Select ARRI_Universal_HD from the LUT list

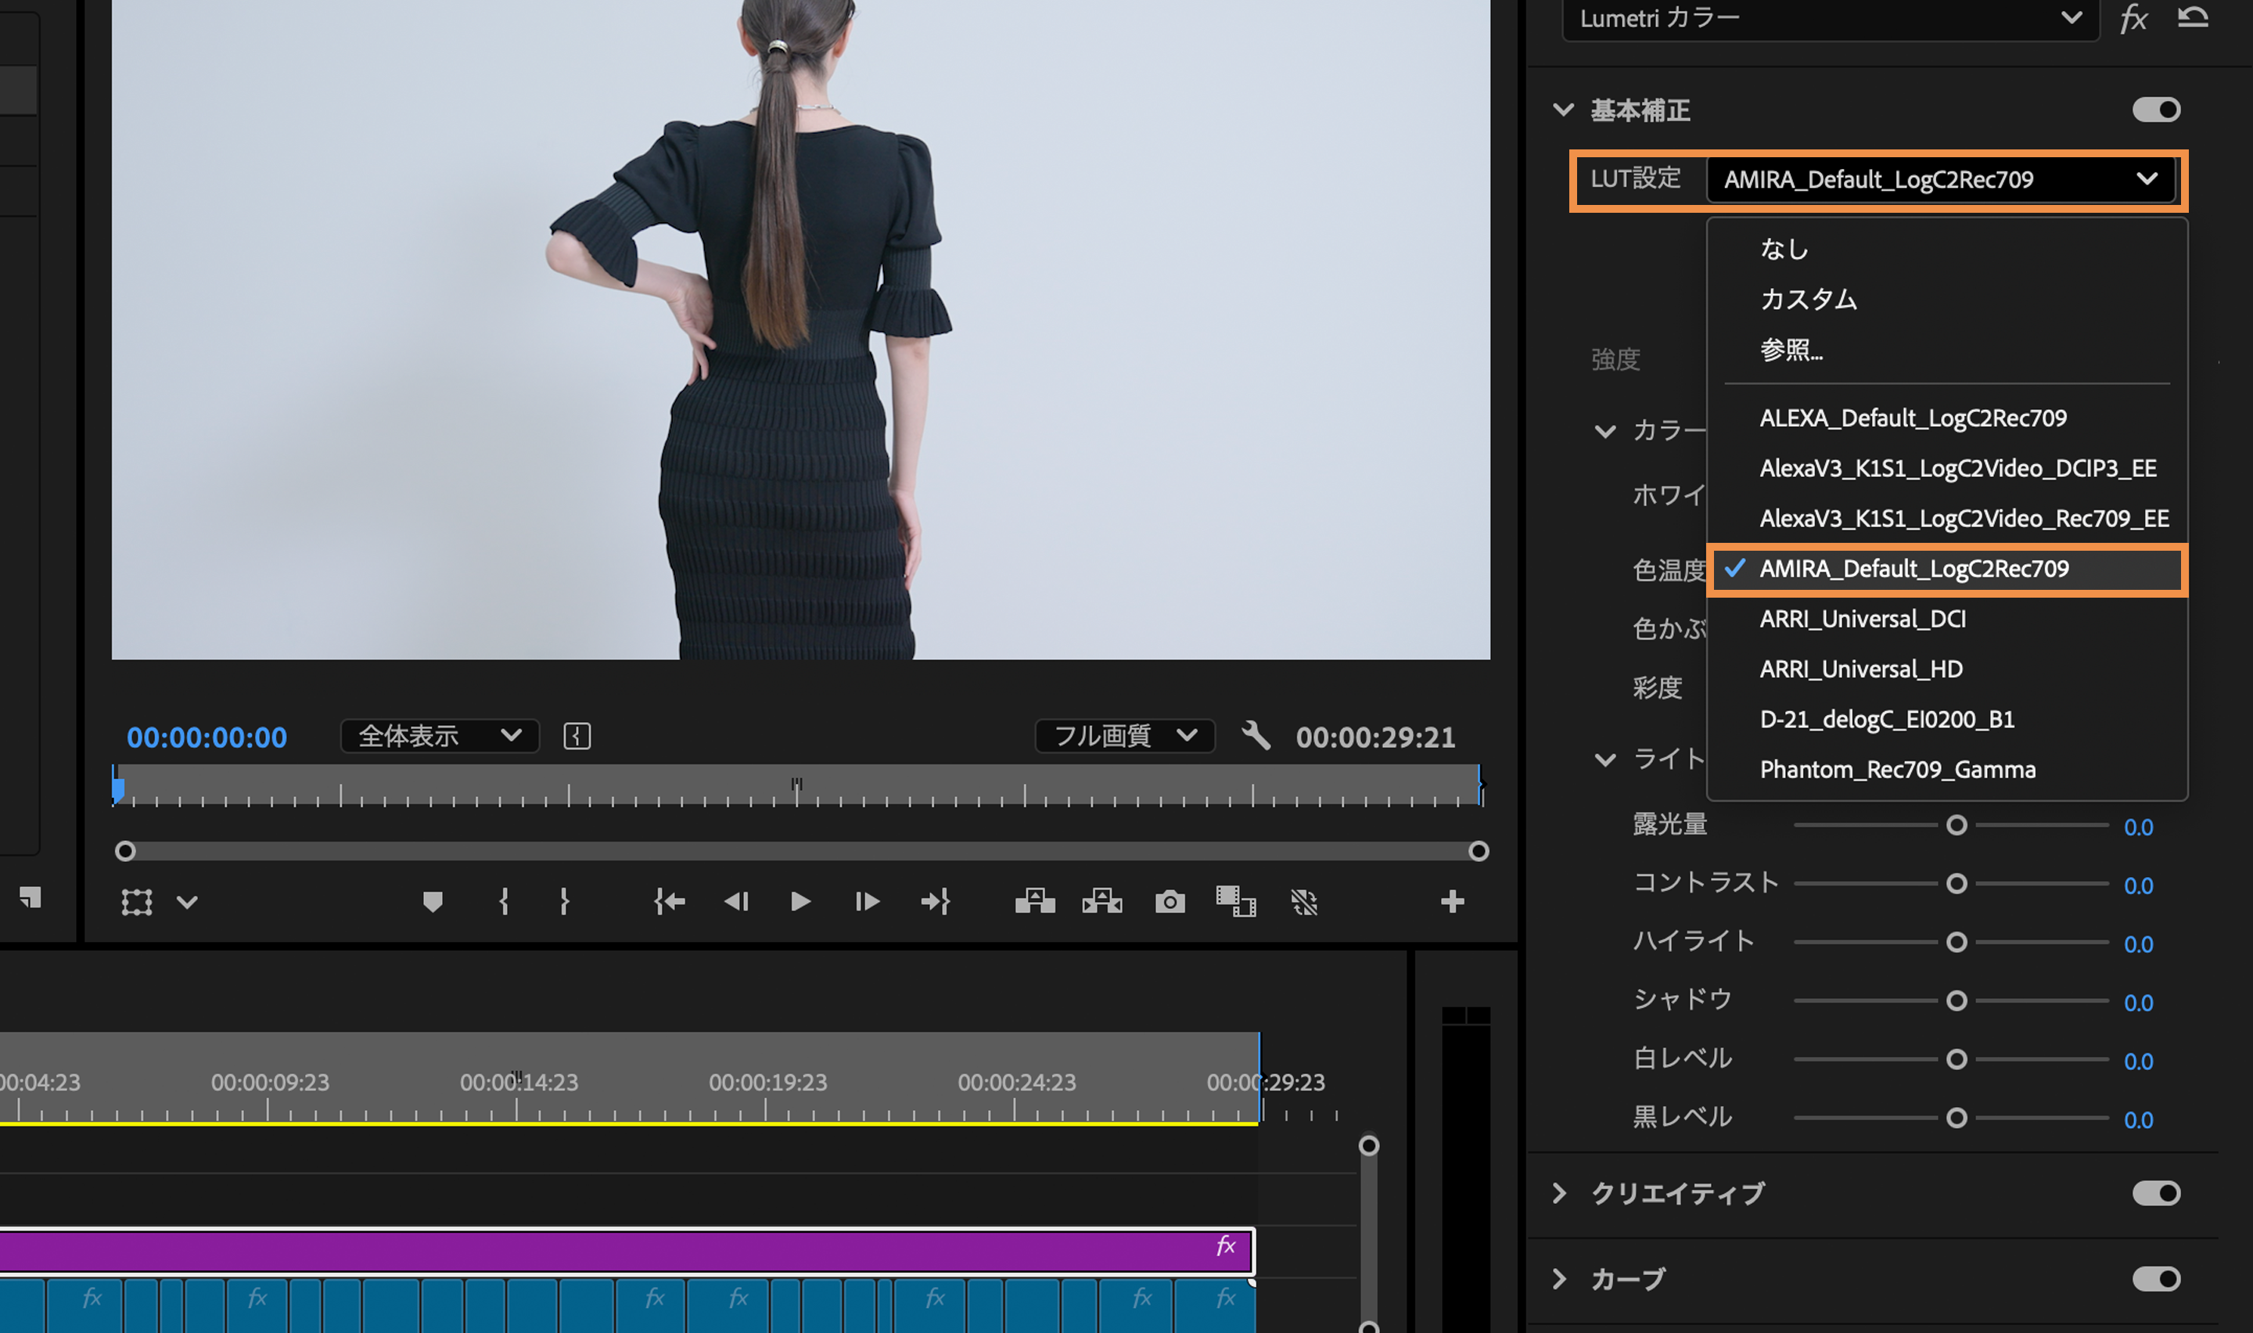1860,669
